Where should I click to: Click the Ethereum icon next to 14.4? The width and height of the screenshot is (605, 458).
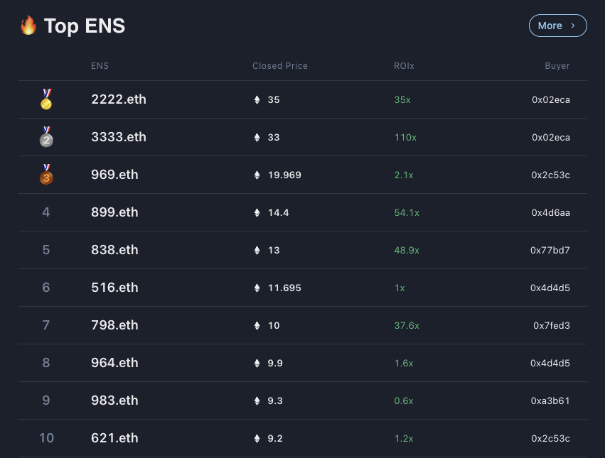point(257,212)
